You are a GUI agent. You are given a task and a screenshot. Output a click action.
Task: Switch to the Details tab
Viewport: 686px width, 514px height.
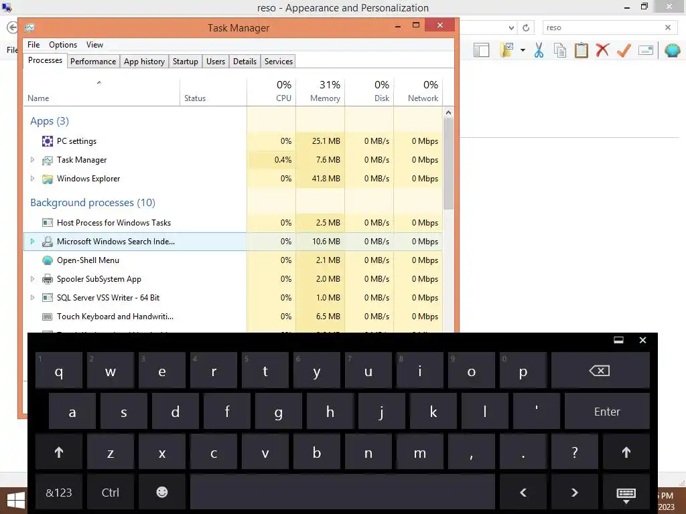point(245,62)
